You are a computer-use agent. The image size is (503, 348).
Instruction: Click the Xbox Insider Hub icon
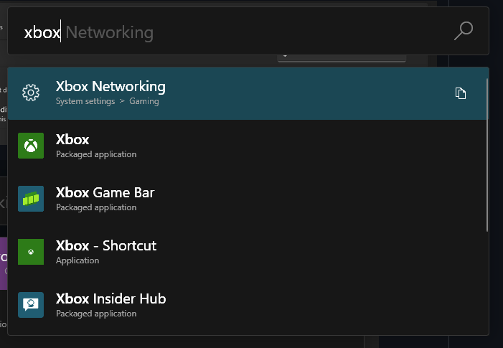pyautogui.click(x=31, y=305)
